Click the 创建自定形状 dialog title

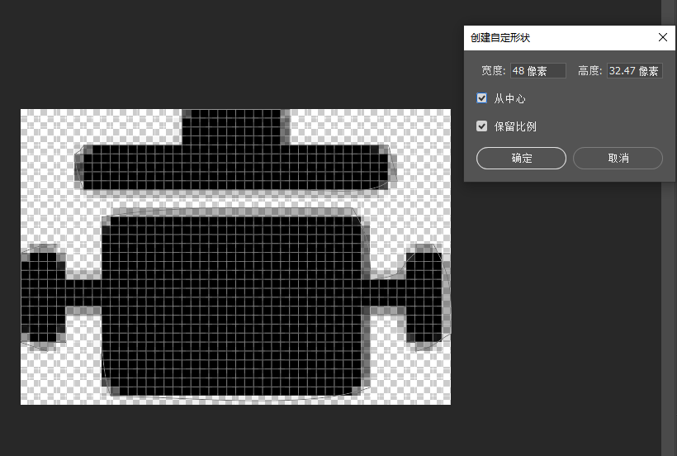click(500, 37)
